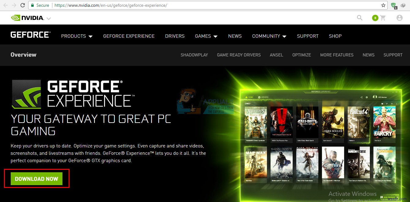
Task: Click the Rainbow Six Siege cover
Action: (x=359, y=163)
